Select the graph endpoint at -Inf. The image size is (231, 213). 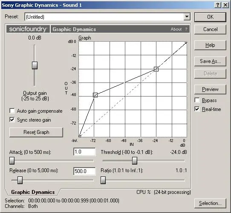pyautogui.click(x=80, y=136)
